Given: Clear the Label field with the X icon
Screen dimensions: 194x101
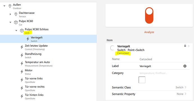Looking at the screenshot, I should [x=185, y=66].
